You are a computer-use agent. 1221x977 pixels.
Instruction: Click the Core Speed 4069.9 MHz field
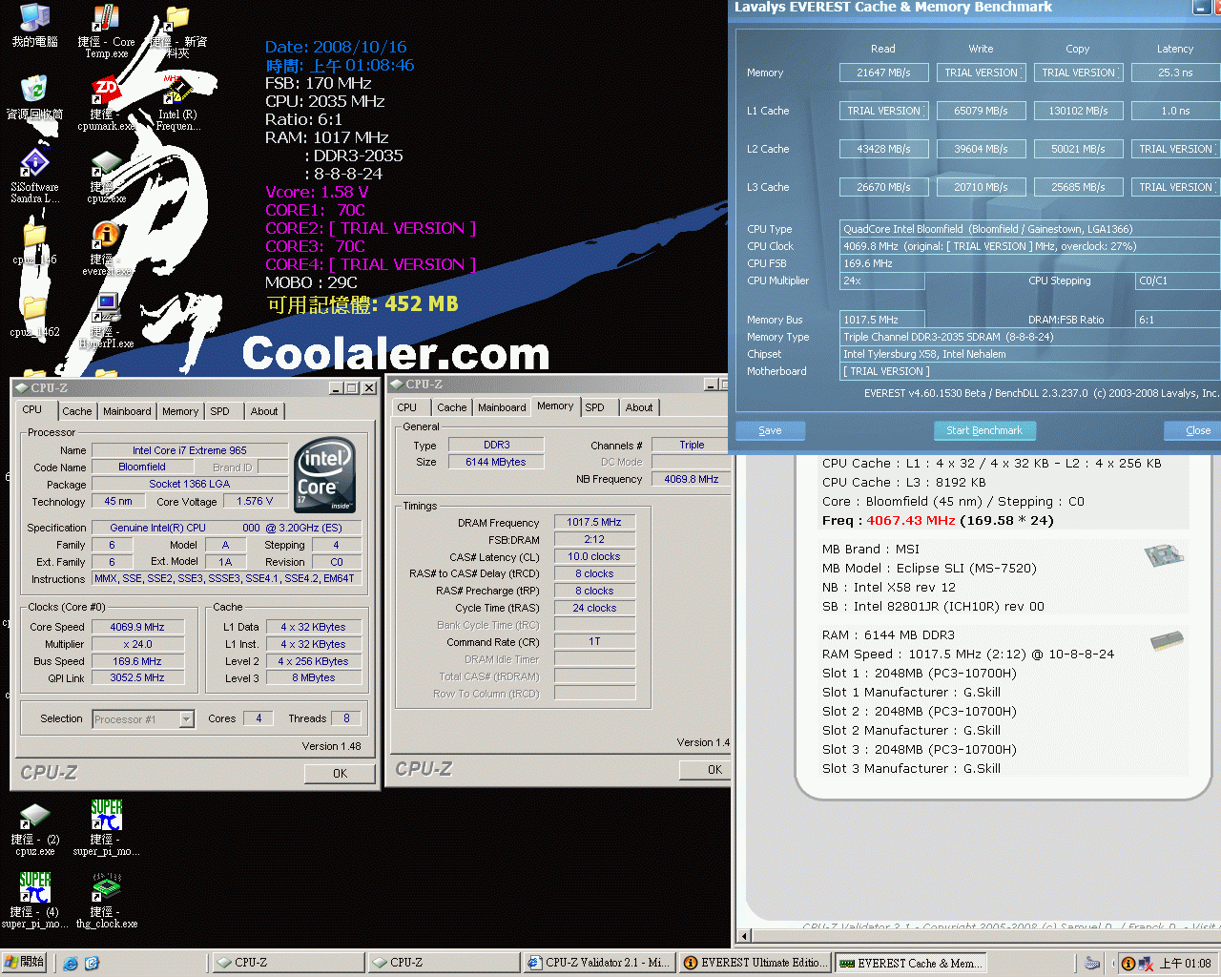tap(137, 627)
